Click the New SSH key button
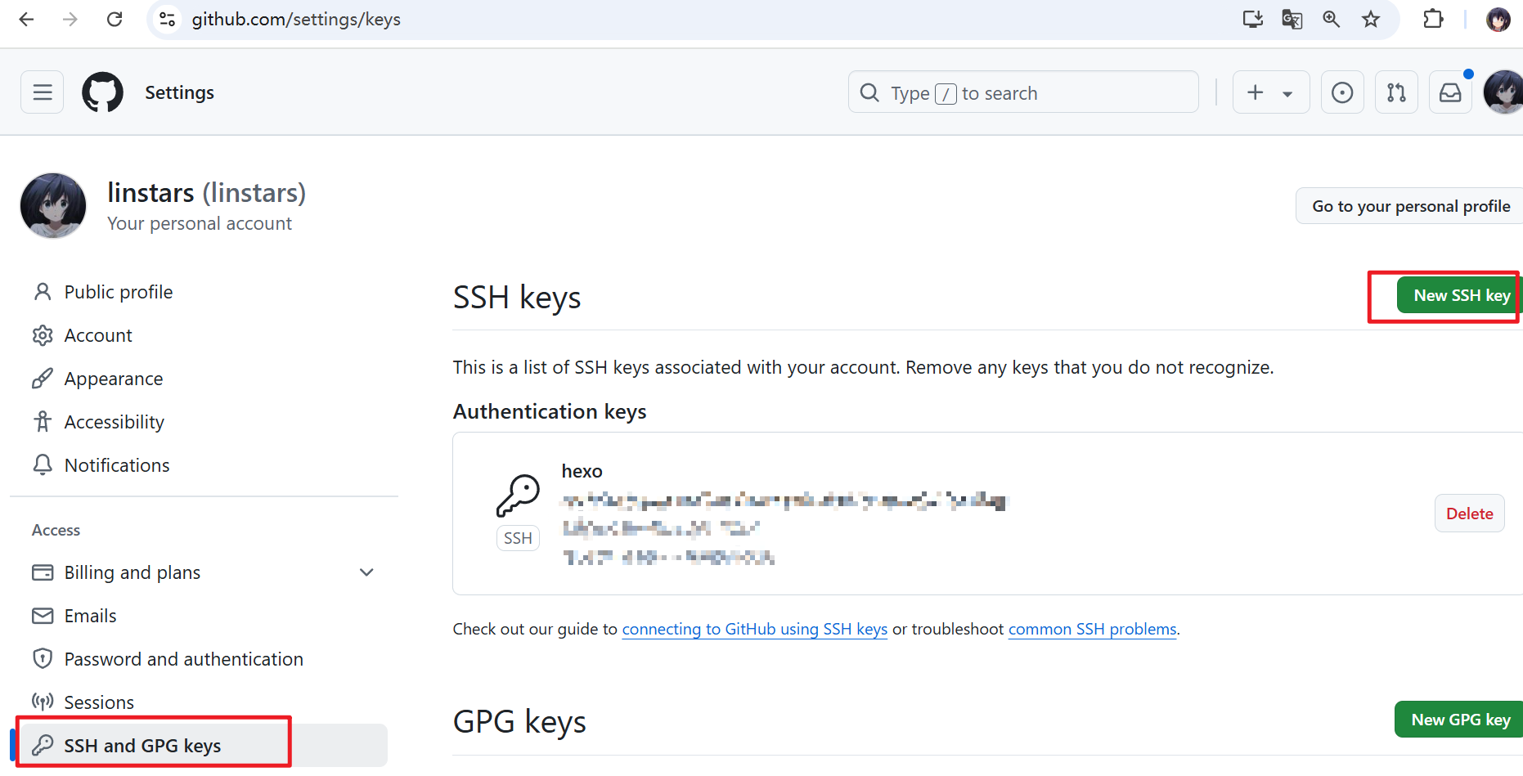 1461,295
